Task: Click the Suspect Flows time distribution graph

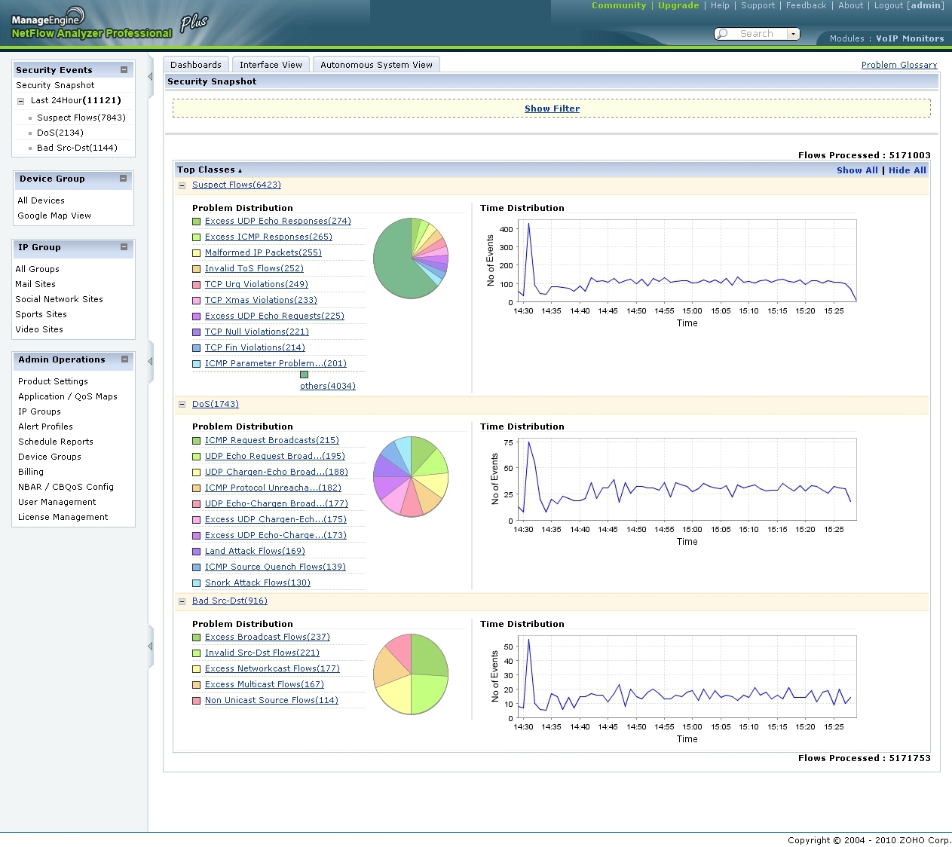Action: [672, 274]
